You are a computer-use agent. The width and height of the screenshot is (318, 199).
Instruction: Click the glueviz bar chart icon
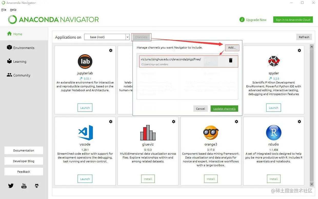[x=148, y=132]
